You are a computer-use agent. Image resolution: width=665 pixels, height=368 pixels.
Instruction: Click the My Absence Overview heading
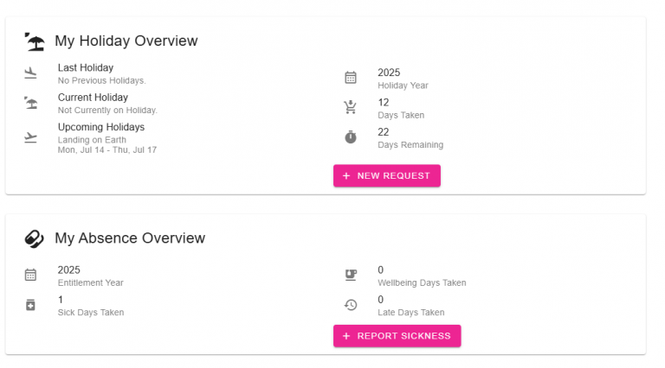tap(130, 238)
